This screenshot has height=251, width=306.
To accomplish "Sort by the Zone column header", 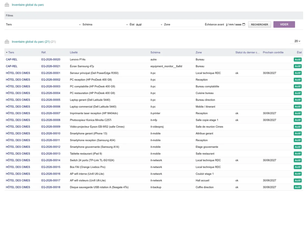I will pyautogui.click(x=199, y=52).
